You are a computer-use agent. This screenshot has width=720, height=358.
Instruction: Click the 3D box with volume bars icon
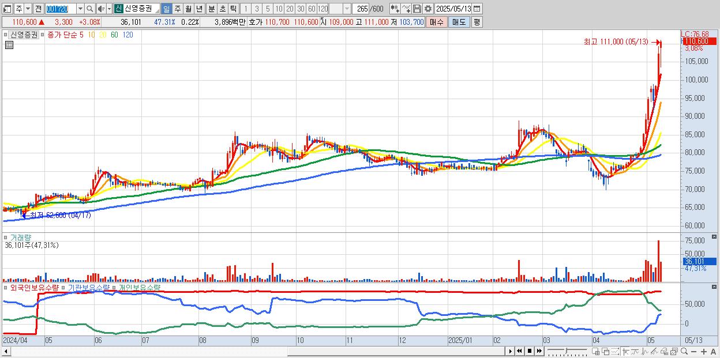664,351
